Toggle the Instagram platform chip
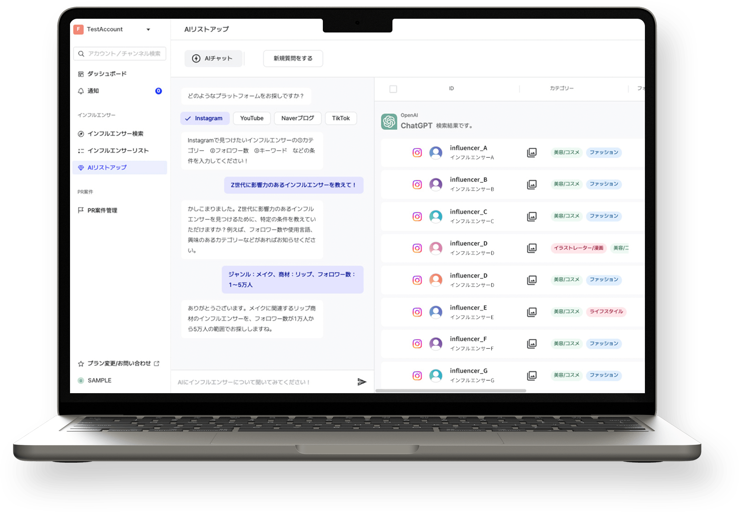The height and width of the screenshot is (512, 739). coord(205,118)
